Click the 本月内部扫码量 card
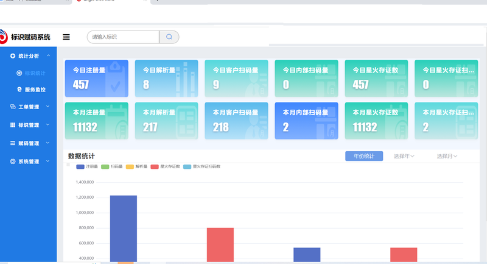 pyautogui.click(x=307, y=121)
